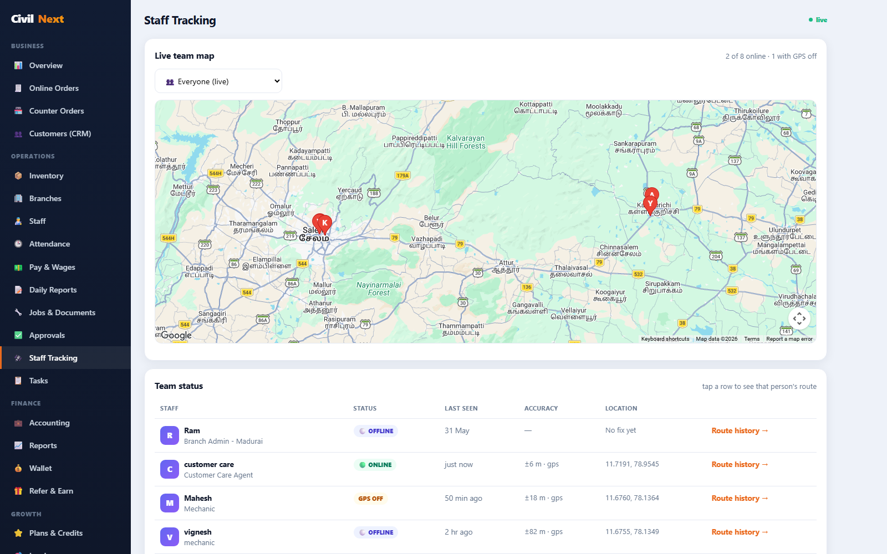Click the Tasks clipboard icon
The height and width of the screenshot is (554, 887).
18,381
